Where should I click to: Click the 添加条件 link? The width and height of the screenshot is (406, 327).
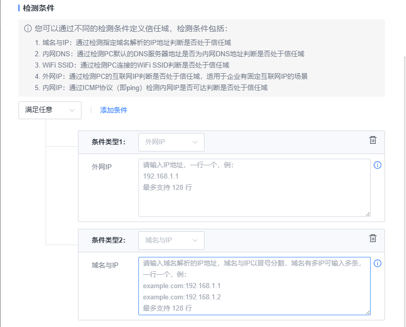pyautogui.click(x=113, y=110)
